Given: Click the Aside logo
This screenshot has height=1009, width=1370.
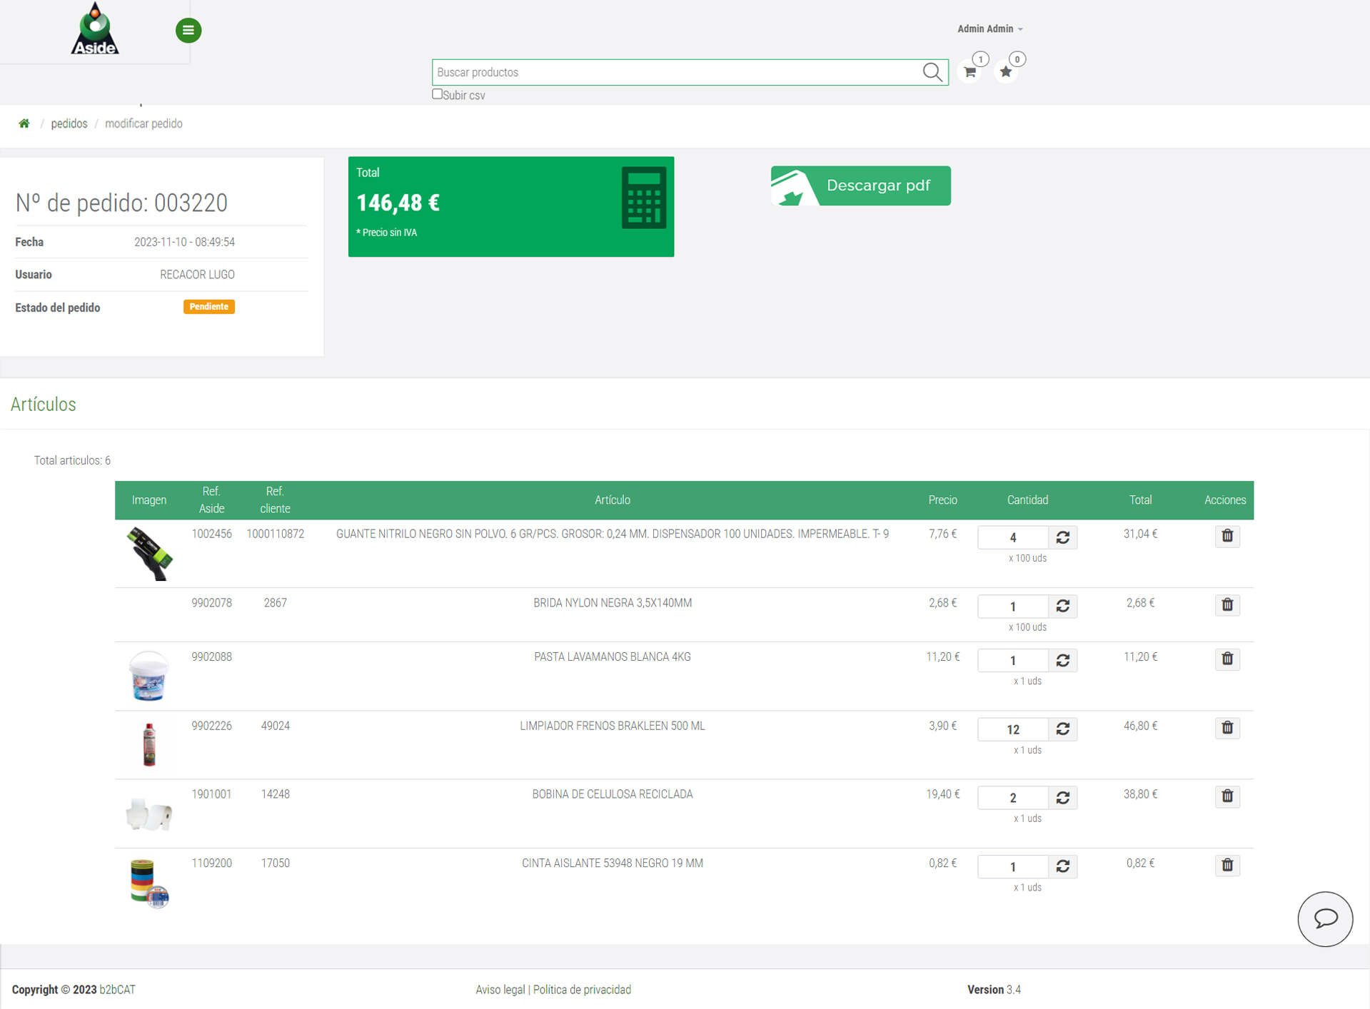Looking at the screenshot, I should [x=95, y=30].
